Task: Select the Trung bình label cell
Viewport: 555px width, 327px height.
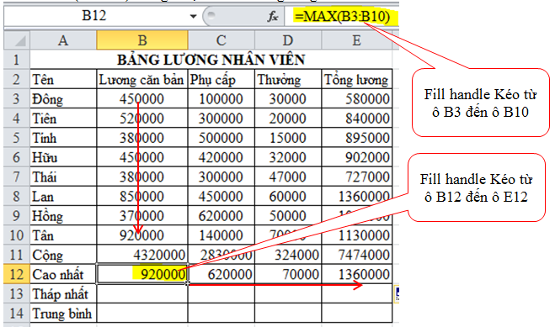Action: point(63,314)
